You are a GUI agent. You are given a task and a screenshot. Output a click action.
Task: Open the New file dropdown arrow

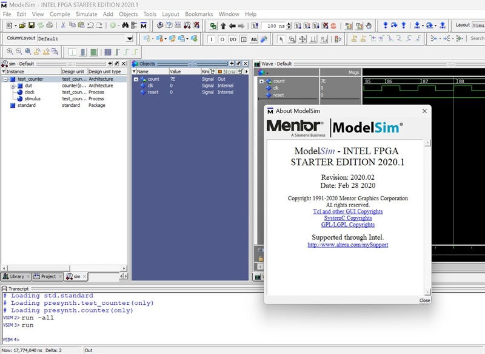tap(15, 26)
